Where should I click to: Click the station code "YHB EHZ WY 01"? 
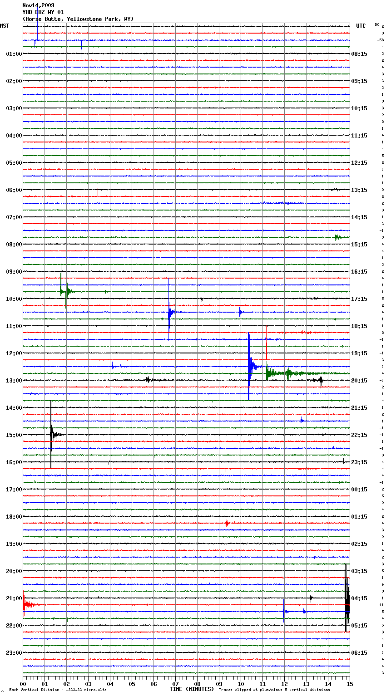[43, 12]
